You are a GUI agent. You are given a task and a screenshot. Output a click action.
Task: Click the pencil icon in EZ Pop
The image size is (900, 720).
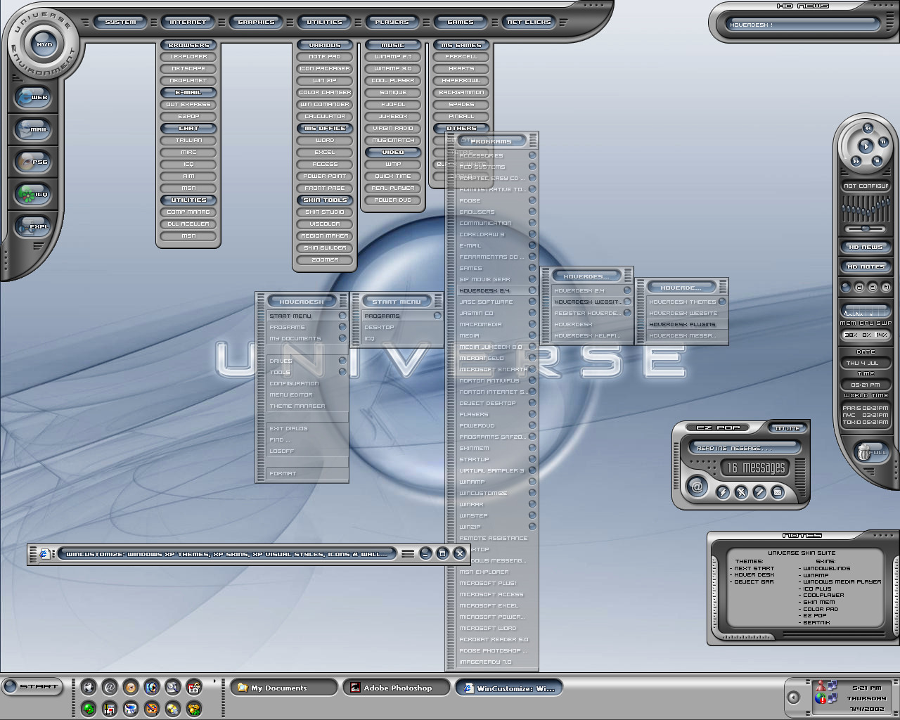tap(759, 492)
